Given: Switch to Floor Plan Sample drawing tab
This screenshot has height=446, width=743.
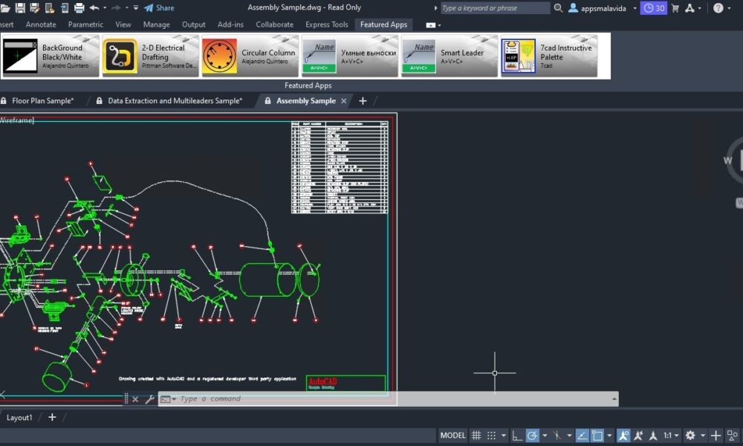Looking at the screenshot, I should click(x=42, y=100).
